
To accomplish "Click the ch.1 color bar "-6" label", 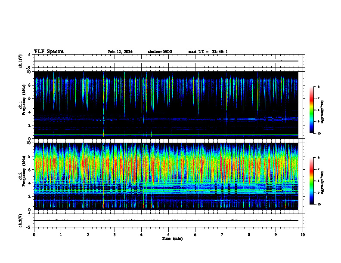I will 318,87.
